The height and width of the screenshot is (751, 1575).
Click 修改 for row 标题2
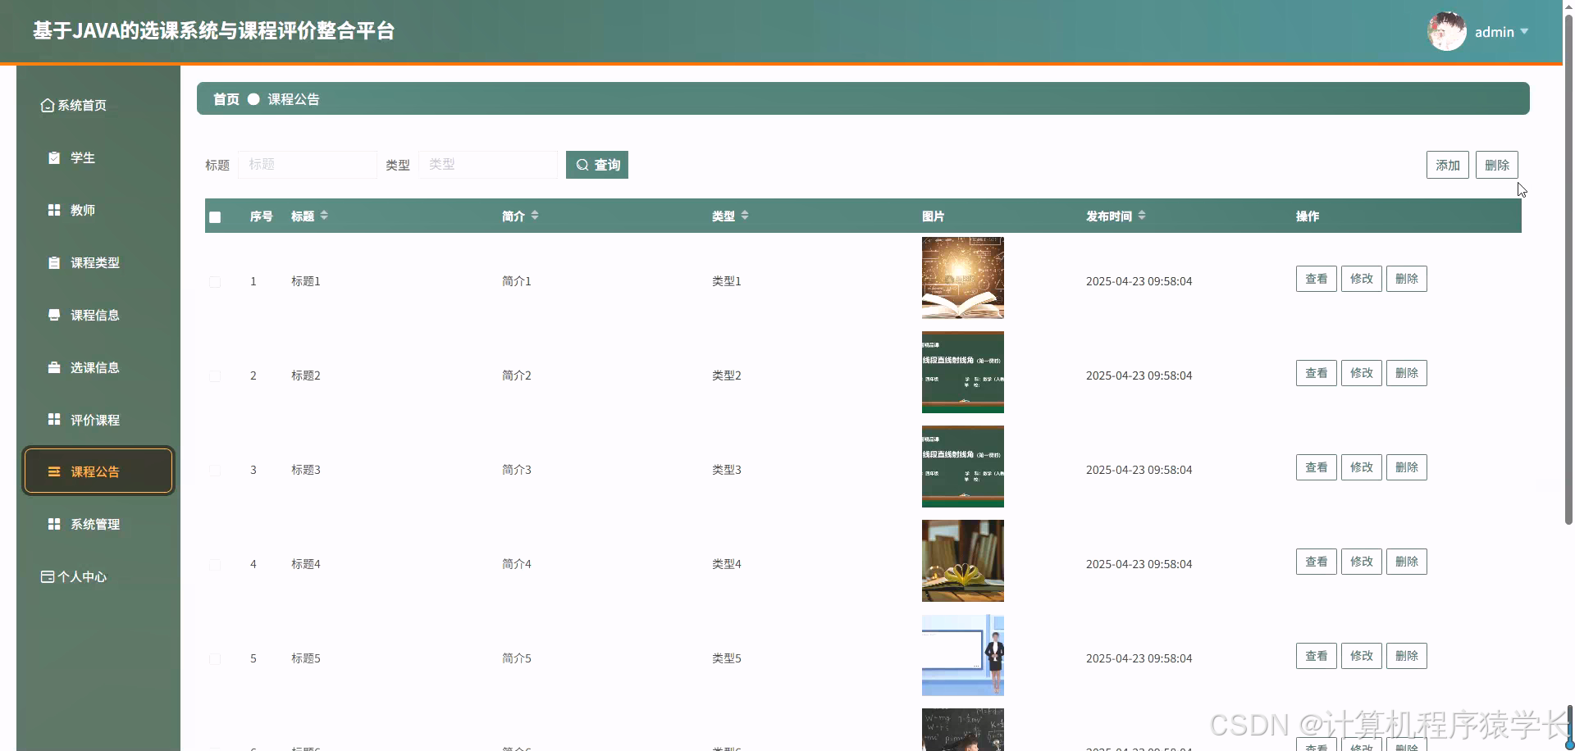coord(1361,373)
